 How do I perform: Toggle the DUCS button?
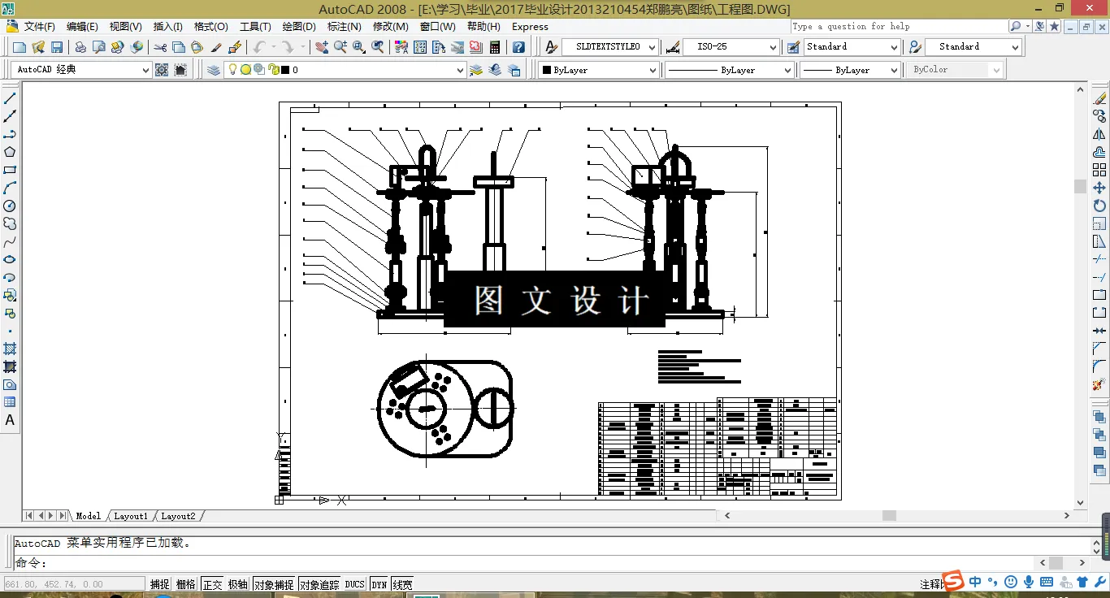(355, 584)
